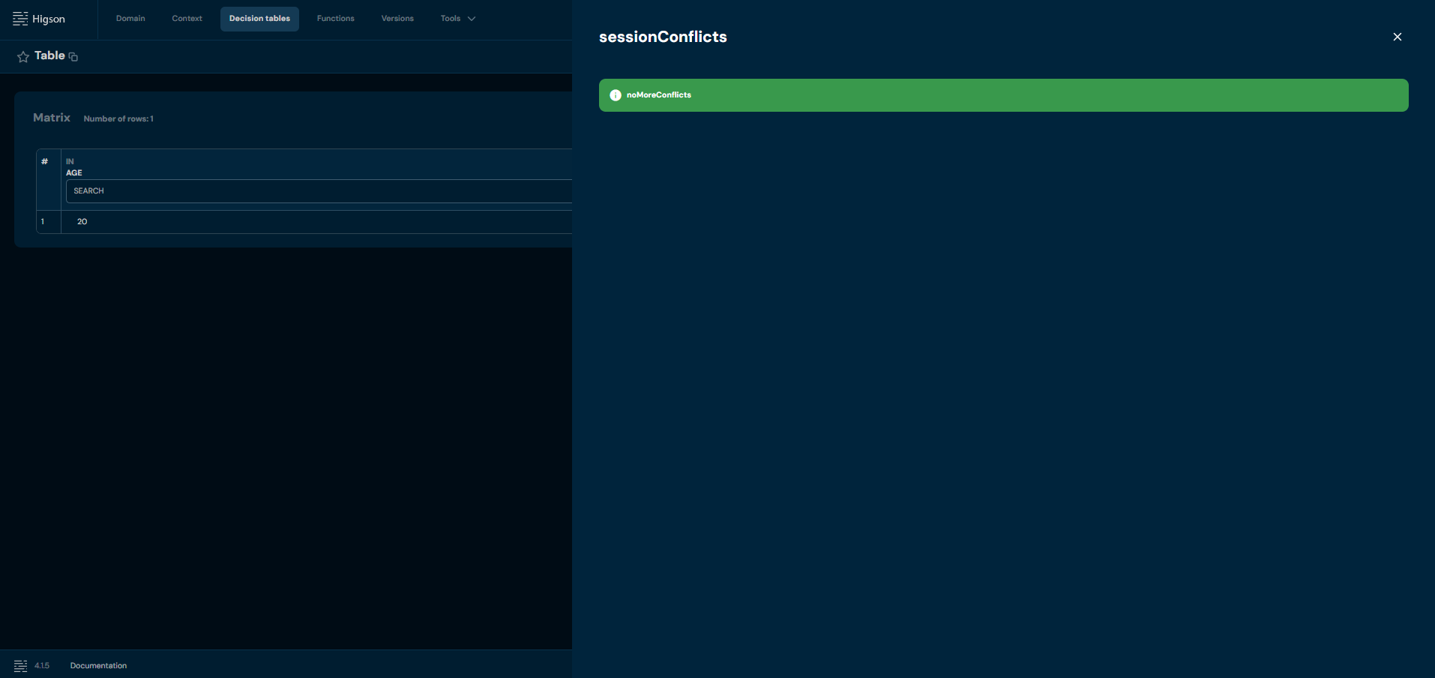The width and height of the screenshot is (1435, 678).
Task: Switch to the Context tab
Action: tap(187, 19)
